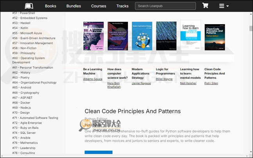253x158 pixels.
Task: Open Modern Applications Strategy title
Action: [x=140, y=73]
